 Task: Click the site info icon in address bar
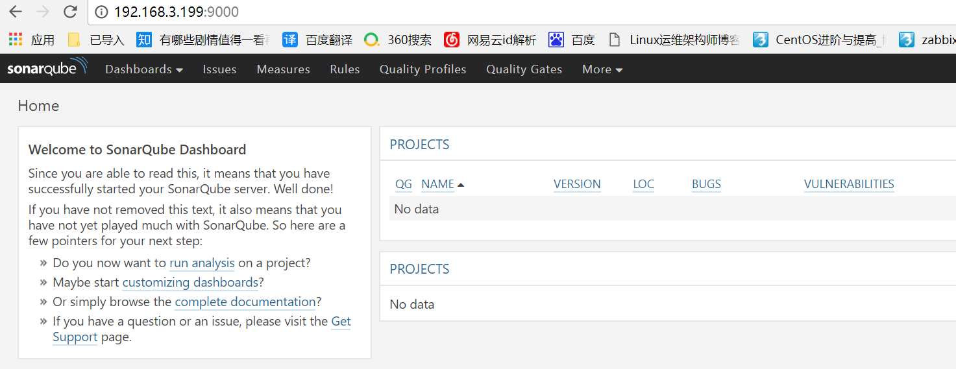(x=101, y=12)
